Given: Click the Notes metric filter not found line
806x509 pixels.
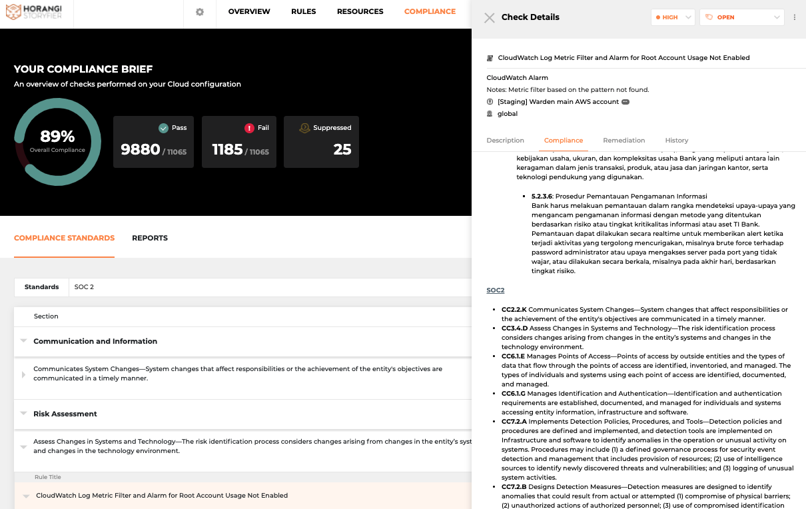Looking at the screenshot, I should (x=568, y=90).
